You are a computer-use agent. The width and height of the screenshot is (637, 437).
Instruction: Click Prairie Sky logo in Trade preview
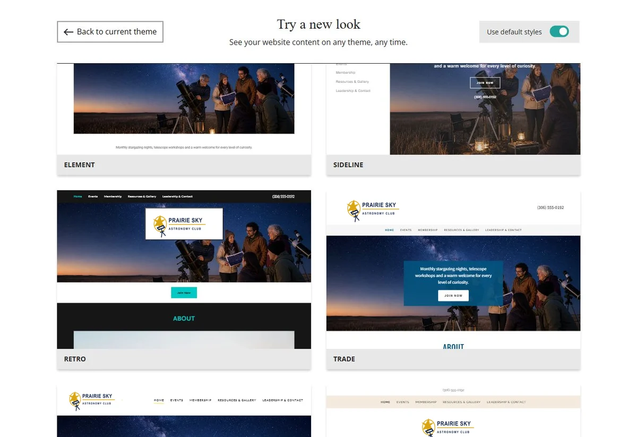click(373, 210)
